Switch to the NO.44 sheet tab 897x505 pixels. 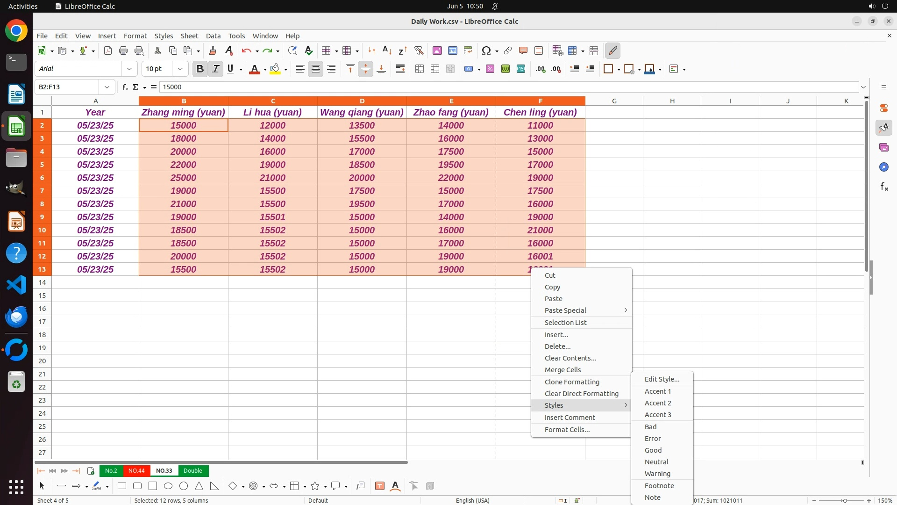tap(136, 471)
